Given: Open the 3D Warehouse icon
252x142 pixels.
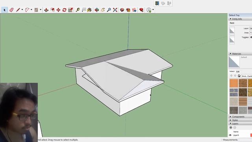Looking at the screenshot, I should pos(122,10).
